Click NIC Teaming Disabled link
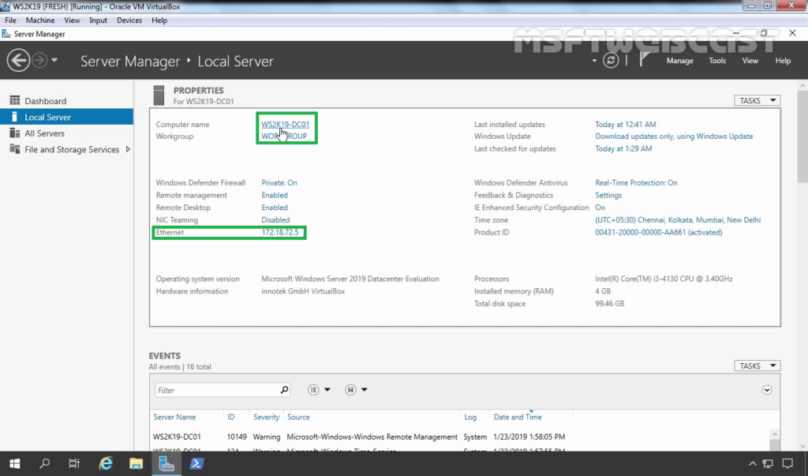 tap(275, 219)
